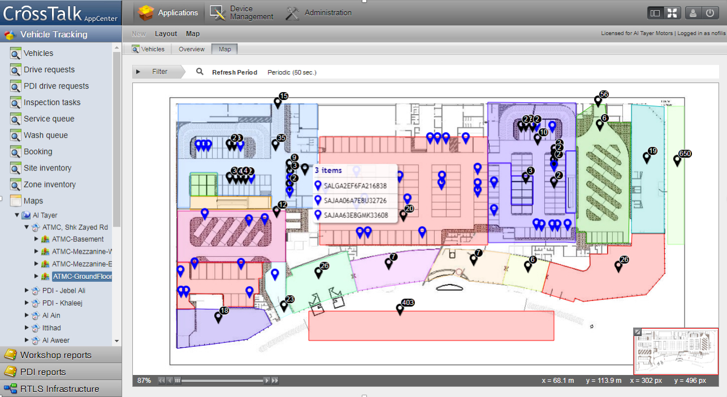Expand the Ittihad node

point(27,328)
